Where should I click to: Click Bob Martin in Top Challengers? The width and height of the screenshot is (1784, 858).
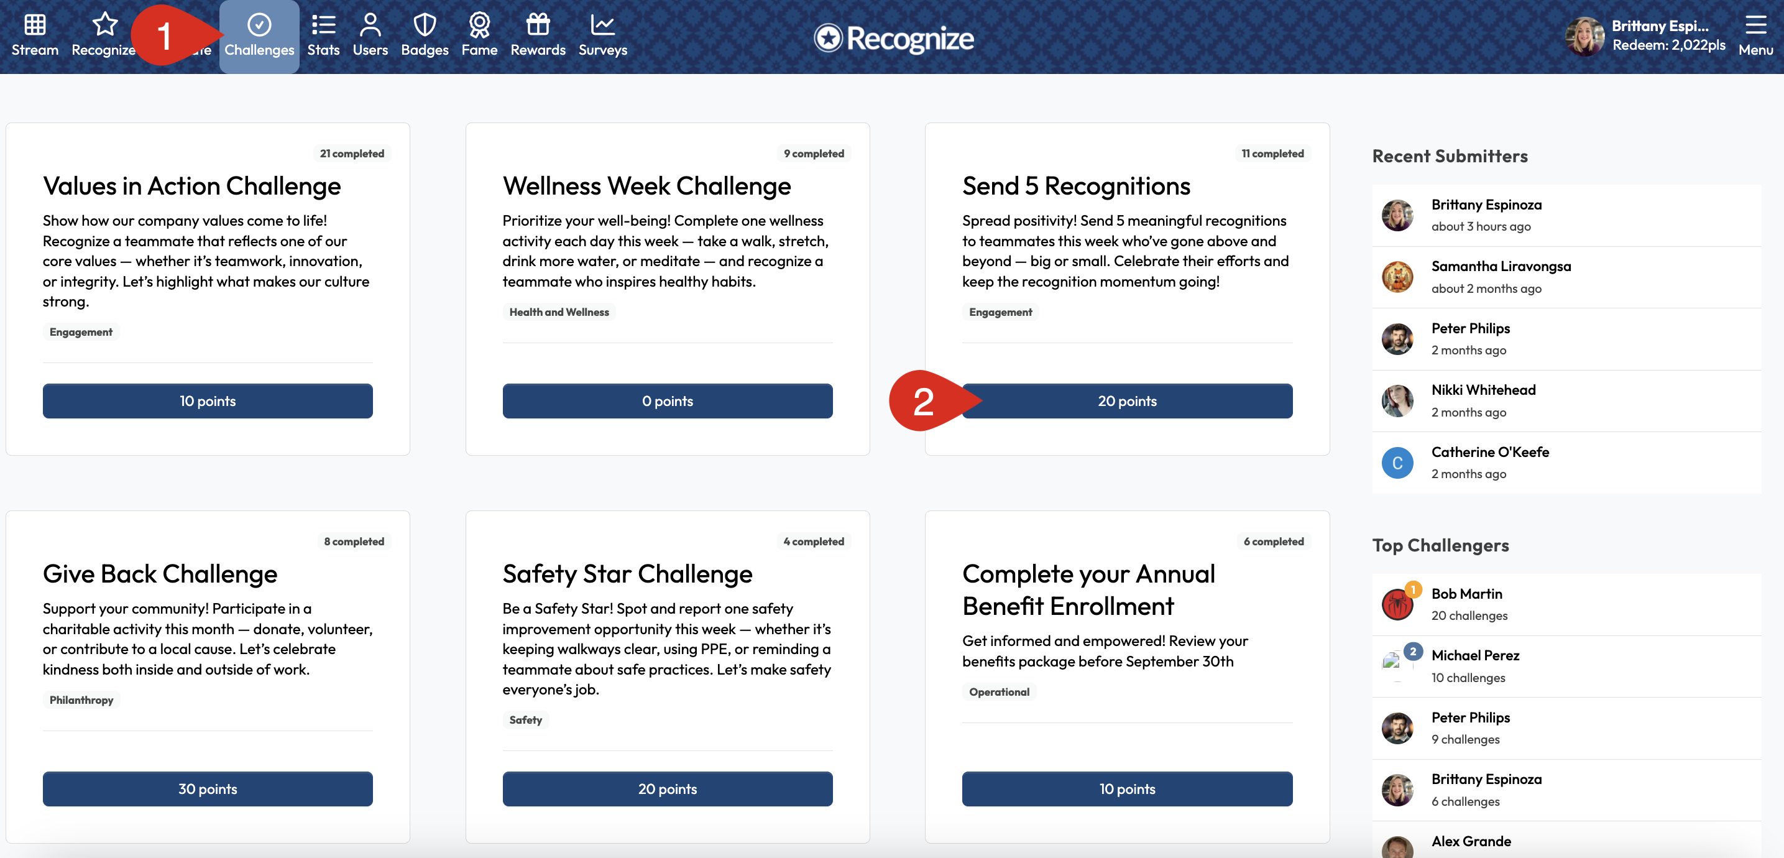[1467, 594]
